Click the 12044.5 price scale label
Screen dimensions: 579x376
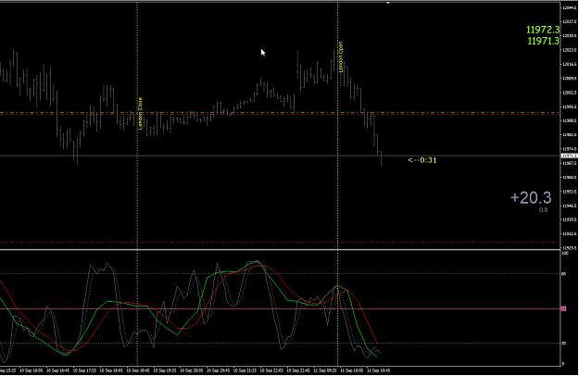569,7
